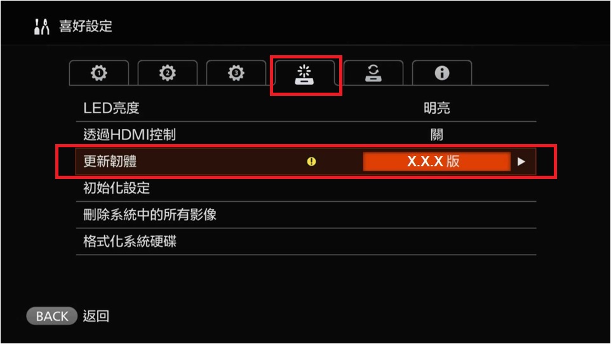Click the 返回 label beside BACK

[96, 316]
